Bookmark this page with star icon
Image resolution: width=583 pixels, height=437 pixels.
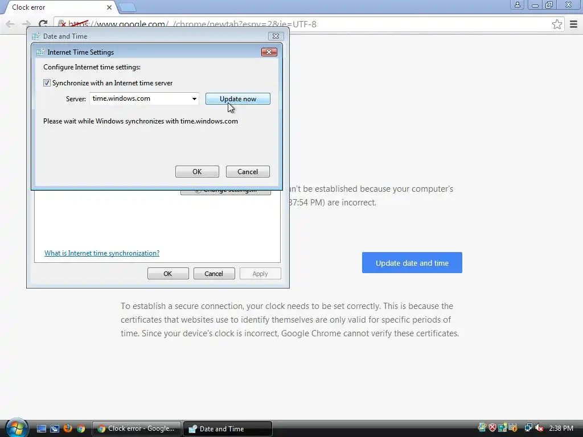click(557, 24)
